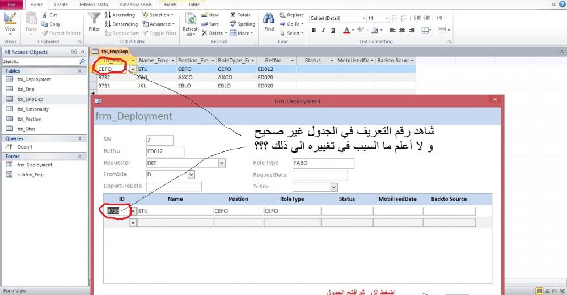This screenshot has height=295, width=567.
Task: Open the Go To dropdown
Action: click(292, 24)
